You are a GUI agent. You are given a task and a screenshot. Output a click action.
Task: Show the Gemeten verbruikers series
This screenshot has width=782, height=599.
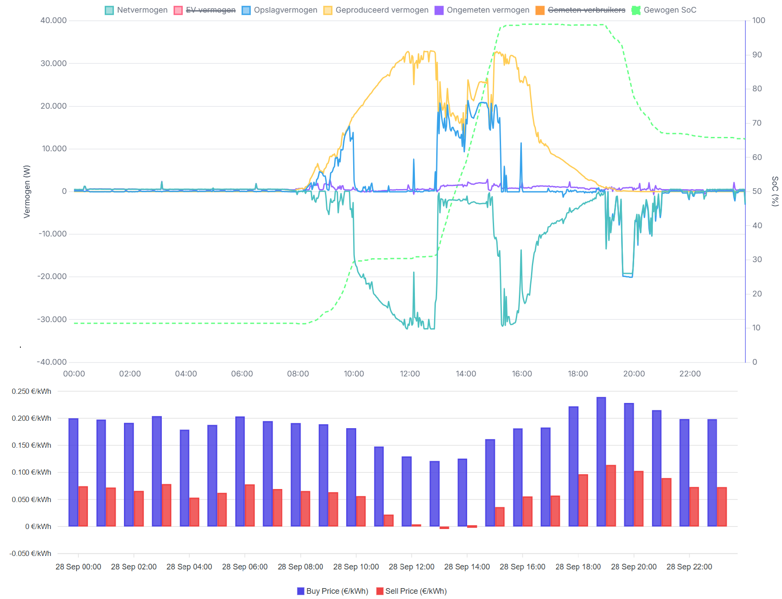581,10
